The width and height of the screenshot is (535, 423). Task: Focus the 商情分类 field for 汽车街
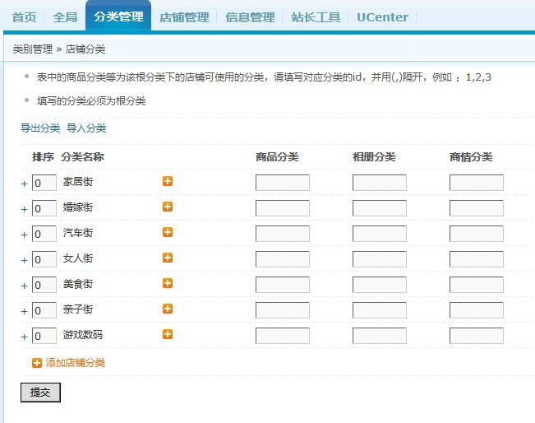point(477,234)
